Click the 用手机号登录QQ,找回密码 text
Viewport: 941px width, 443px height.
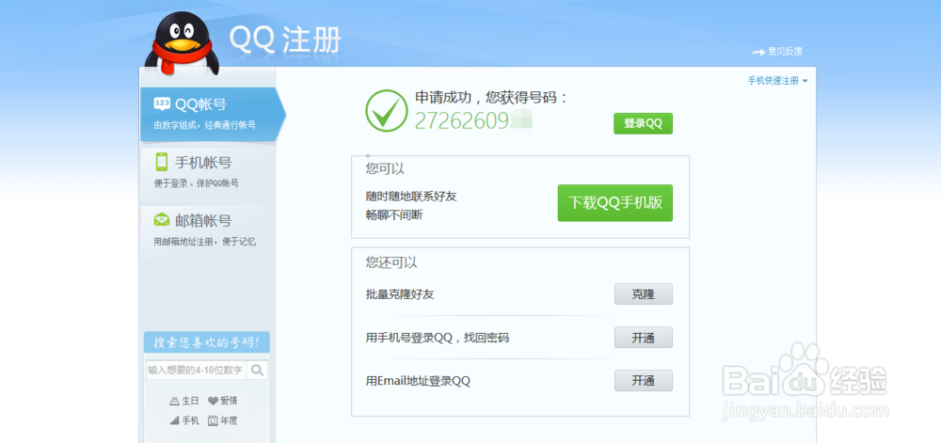coord(438,338)
